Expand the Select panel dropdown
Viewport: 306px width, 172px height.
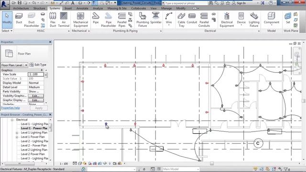pos(7,31)
